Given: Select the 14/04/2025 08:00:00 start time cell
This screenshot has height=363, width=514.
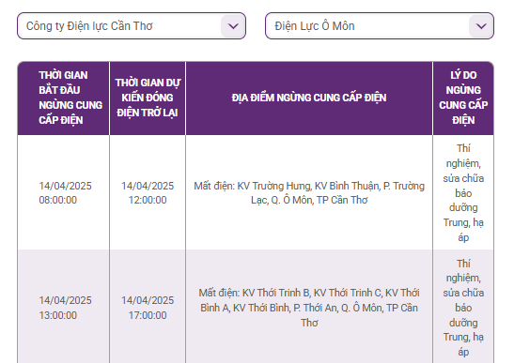Looking at the screenshot, I should point(64,192).
